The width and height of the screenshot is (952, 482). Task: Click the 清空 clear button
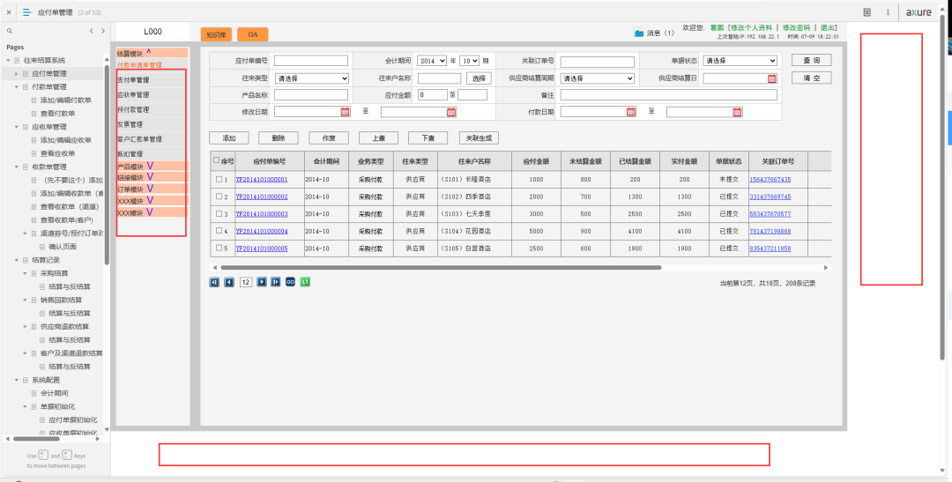point(811,78)
